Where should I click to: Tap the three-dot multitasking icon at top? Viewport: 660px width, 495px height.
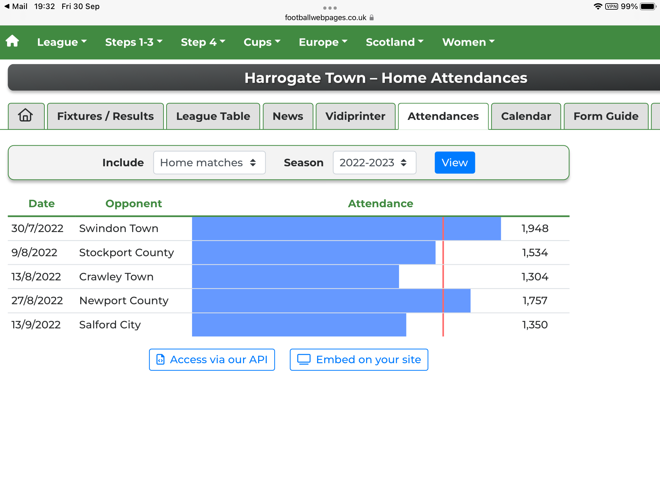330,8
